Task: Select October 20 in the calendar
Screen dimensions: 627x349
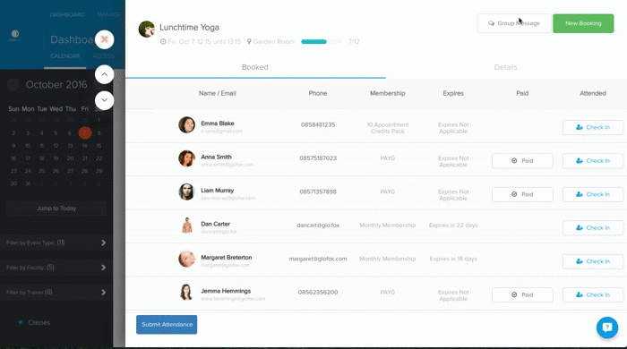Action: tap(70, 158)
